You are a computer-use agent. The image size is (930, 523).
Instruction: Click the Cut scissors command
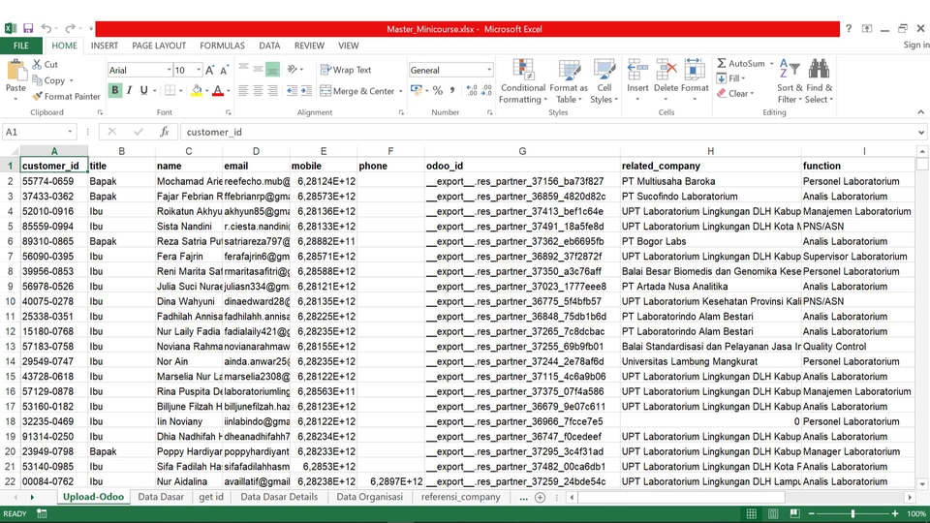46,64
